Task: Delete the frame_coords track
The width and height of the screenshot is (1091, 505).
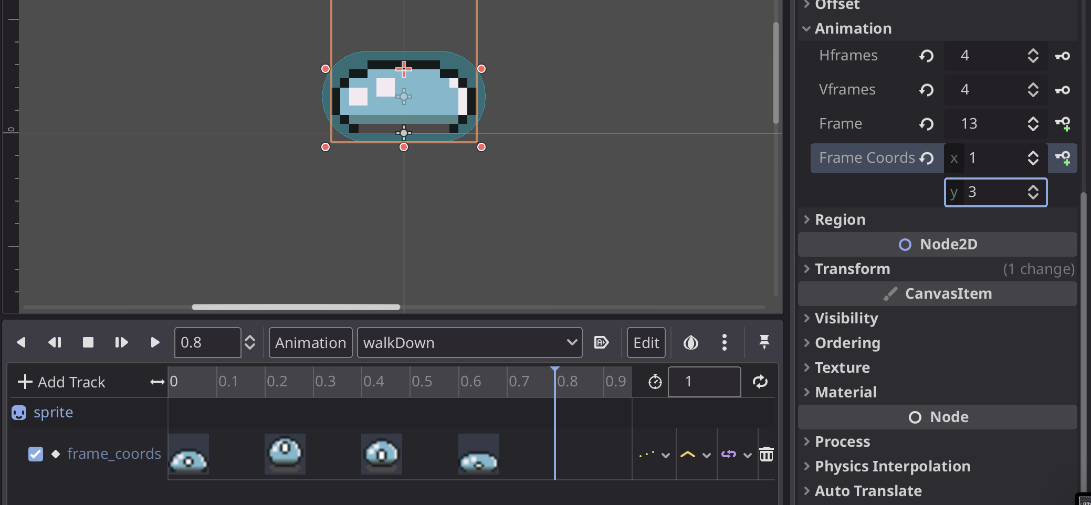Action: pos(767,454)
